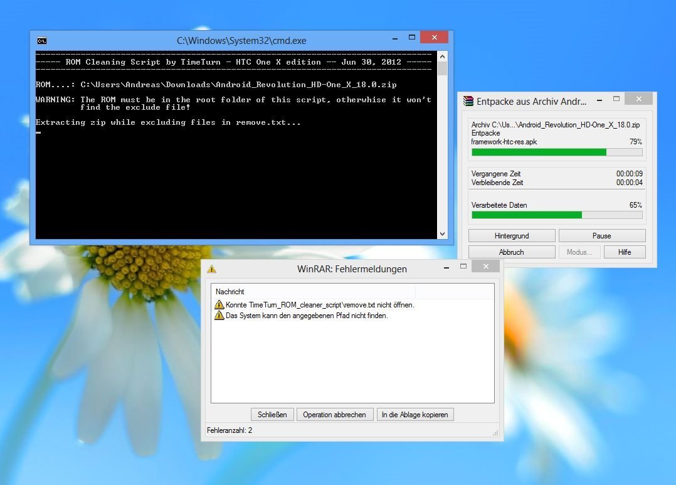This screenshot has width=676, height=485.
Task: Click the 'Verarbeitete Daten' label
Action: (x=499, y=205)
